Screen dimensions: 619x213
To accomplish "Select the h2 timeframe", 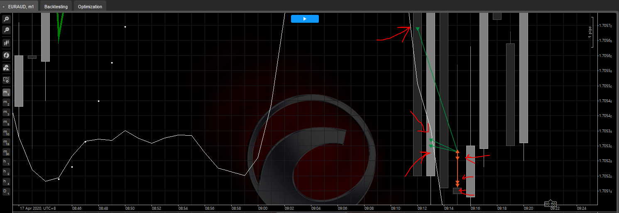I will click(6, 172).
